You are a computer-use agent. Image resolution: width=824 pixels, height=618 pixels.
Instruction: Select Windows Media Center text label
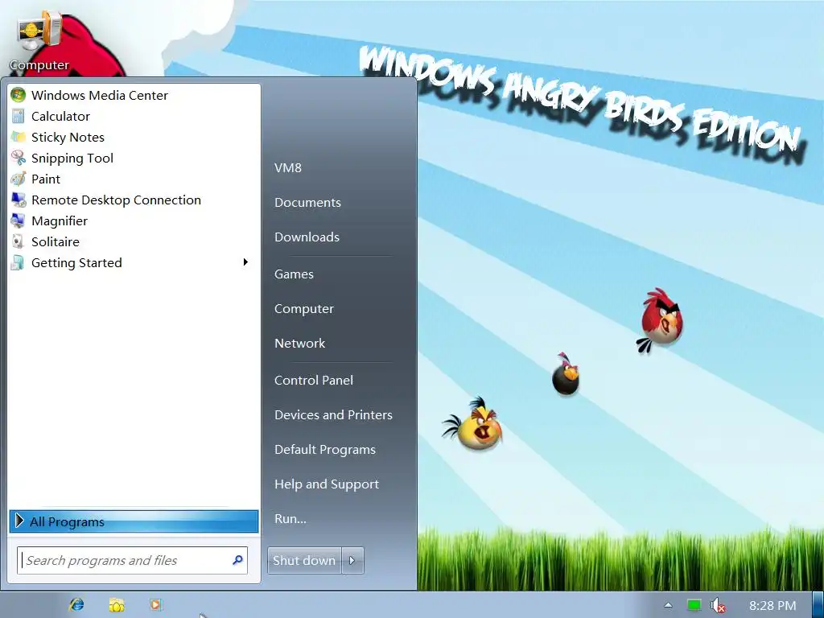click(x=99, y=95)
